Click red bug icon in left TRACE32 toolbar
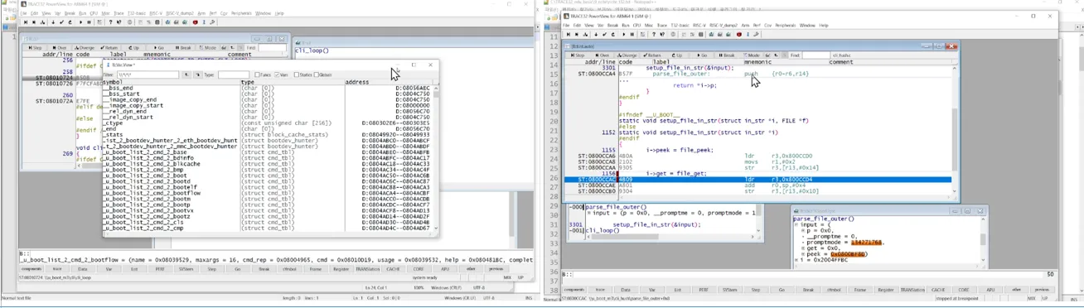 pyautogui.click(x=195, y=22)
